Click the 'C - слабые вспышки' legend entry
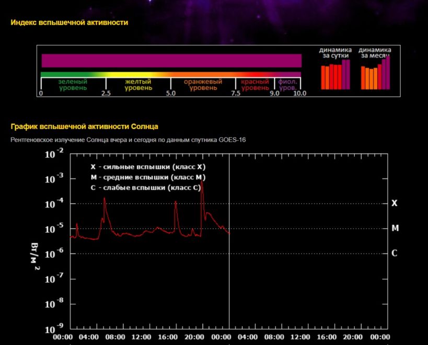 click(146, 187)
